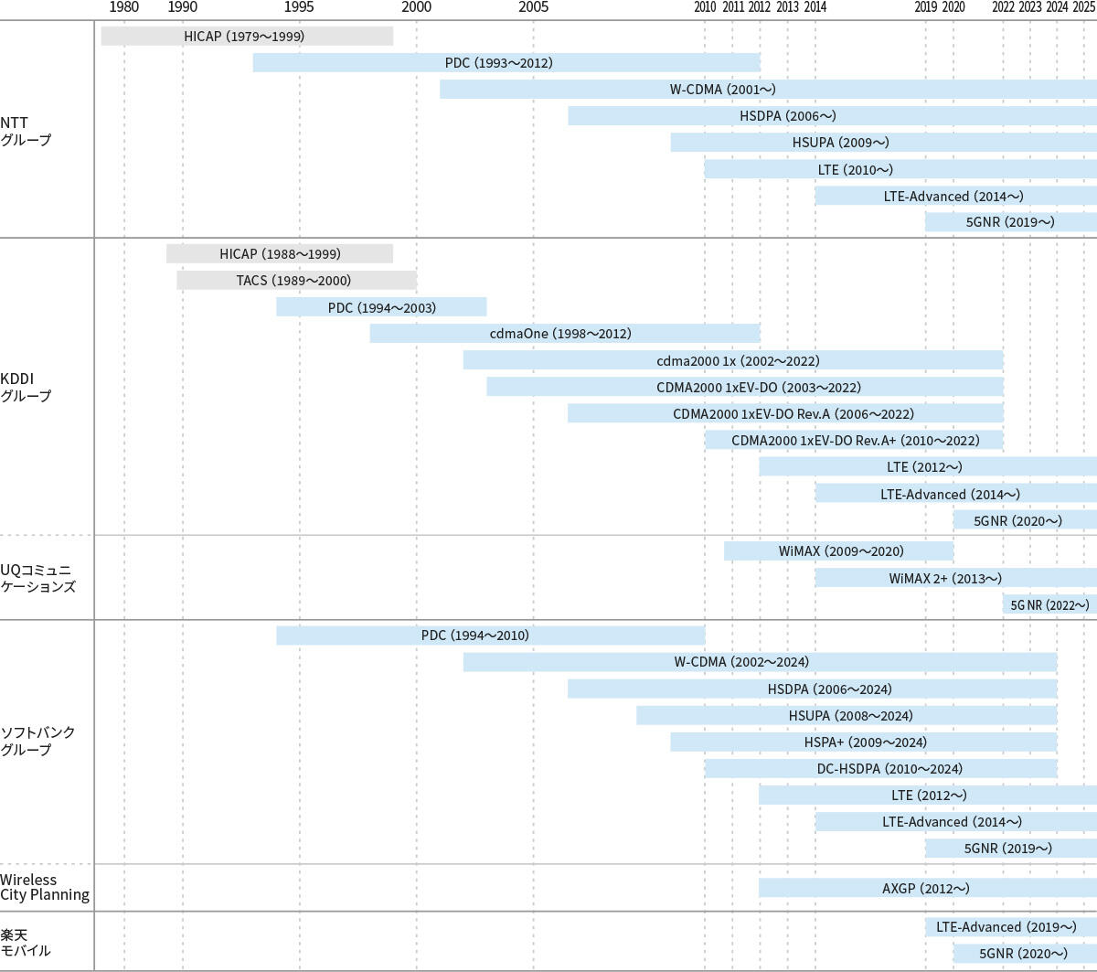Image resolution: width=1097 pixels, height=972 pixels.
Task: Click the cdmaOne (1998～2012) bar
Action: 564,334
